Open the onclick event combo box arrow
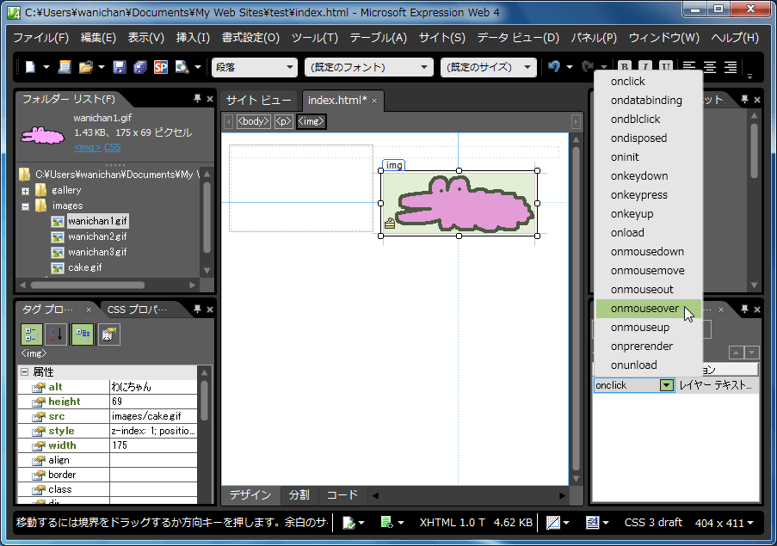The height and width of the screenshot is (546, 777). (x=667, y=385)
